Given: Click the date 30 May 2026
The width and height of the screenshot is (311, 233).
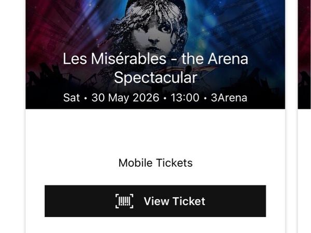Looking at the screenshot, I should [x=125, y=98].
